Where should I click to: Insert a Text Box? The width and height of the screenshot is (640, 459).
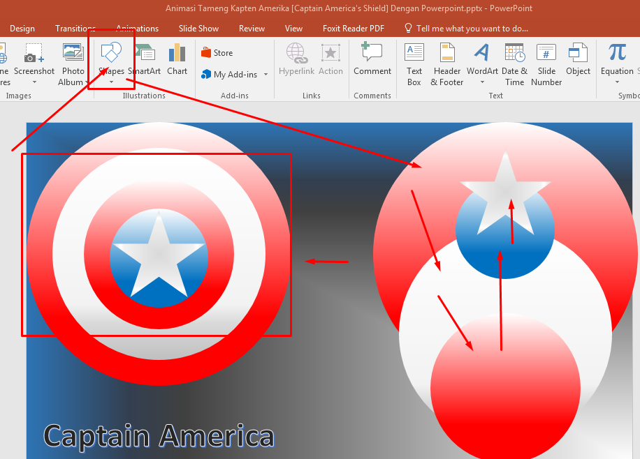(414, 64)
